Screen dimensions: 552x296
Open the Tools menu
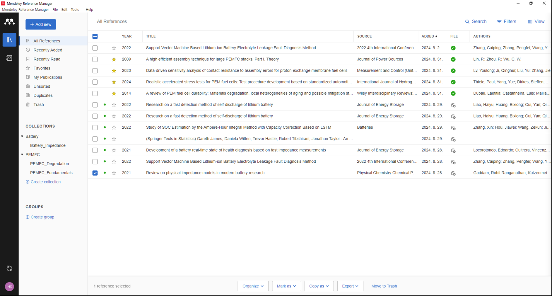[x=75, y=10]
